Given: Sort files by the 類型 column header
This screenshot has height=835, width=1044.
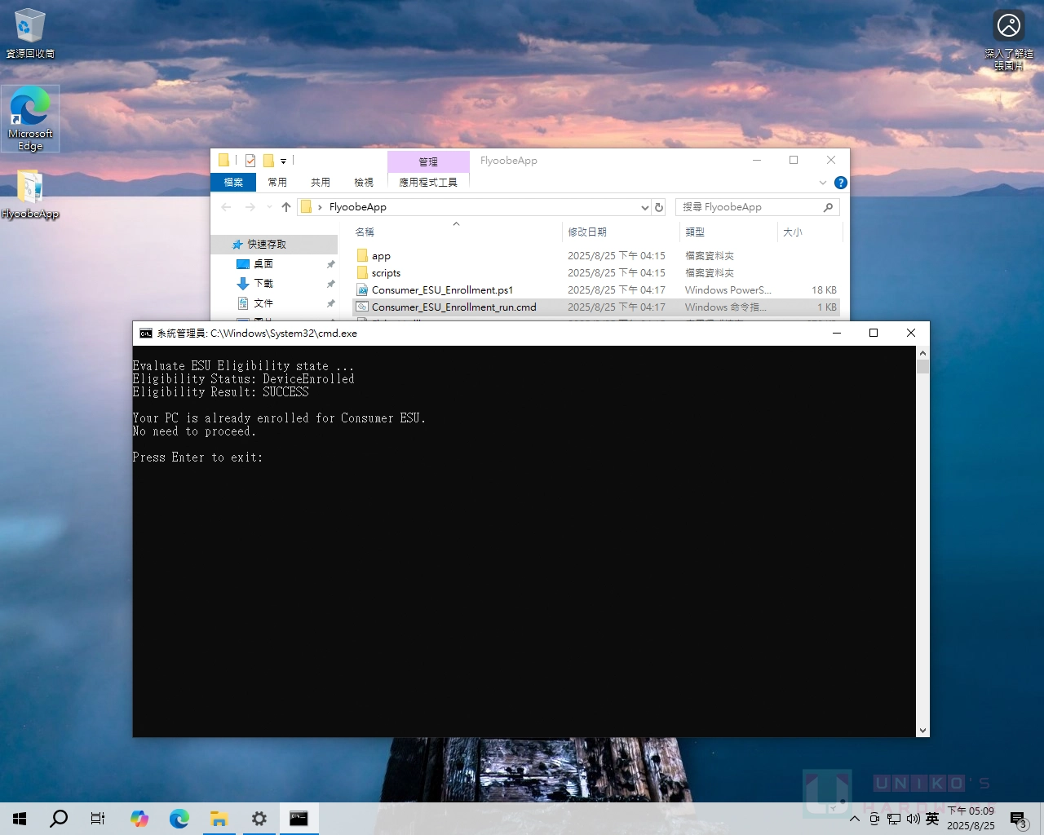Looking at the screenshot, I should coord(728,232).
